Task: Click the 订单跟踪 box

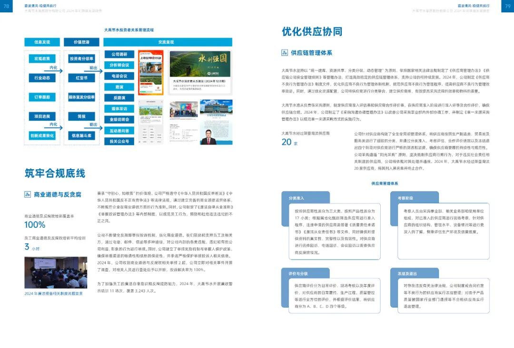Action: click(42, 97)
